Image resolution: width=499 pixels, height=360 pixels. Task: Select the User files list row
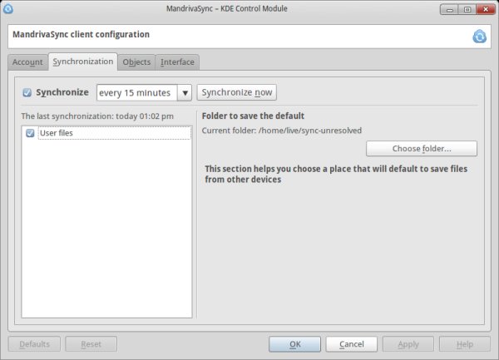[107, 133]
